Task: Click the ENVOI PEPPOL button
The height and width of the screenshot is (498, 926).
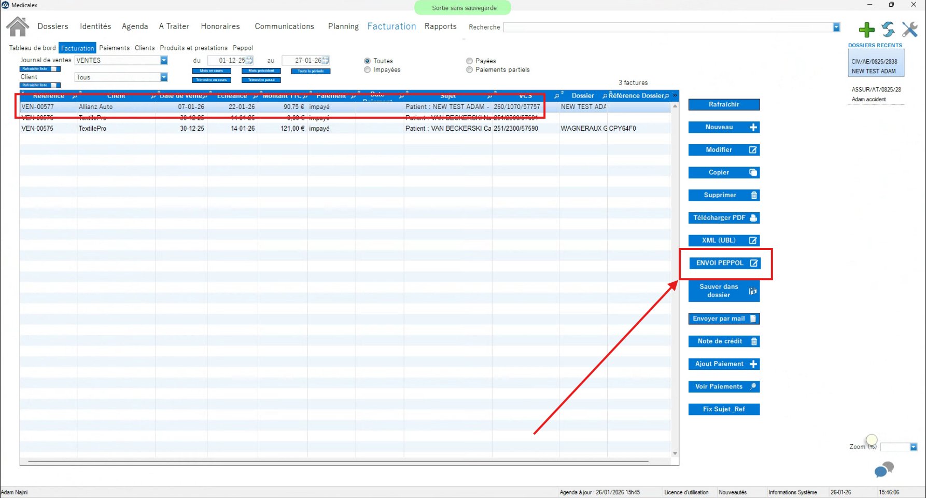Action: point(724,263)
